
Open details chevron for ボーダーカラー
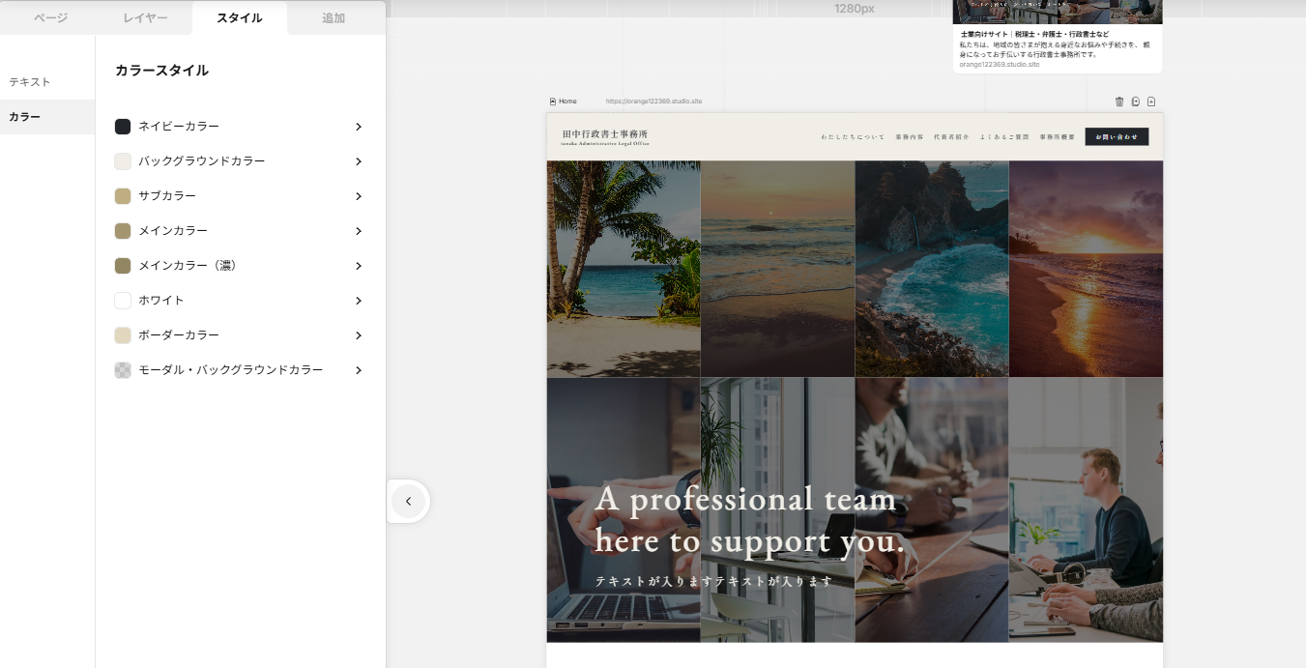pos(358,335)
